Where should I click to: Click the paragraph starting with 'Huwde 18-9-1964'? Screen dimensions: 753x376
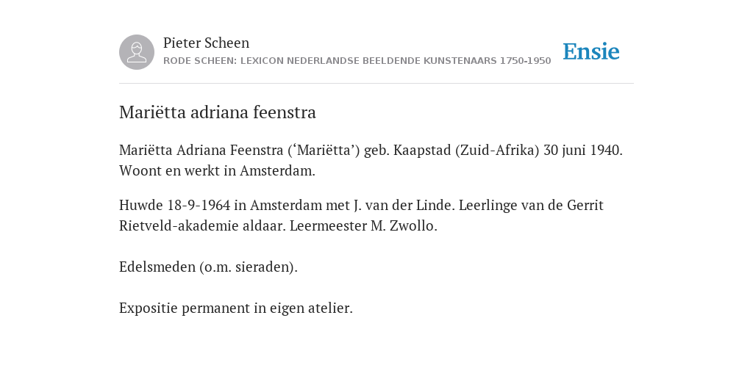click(361, 215)
